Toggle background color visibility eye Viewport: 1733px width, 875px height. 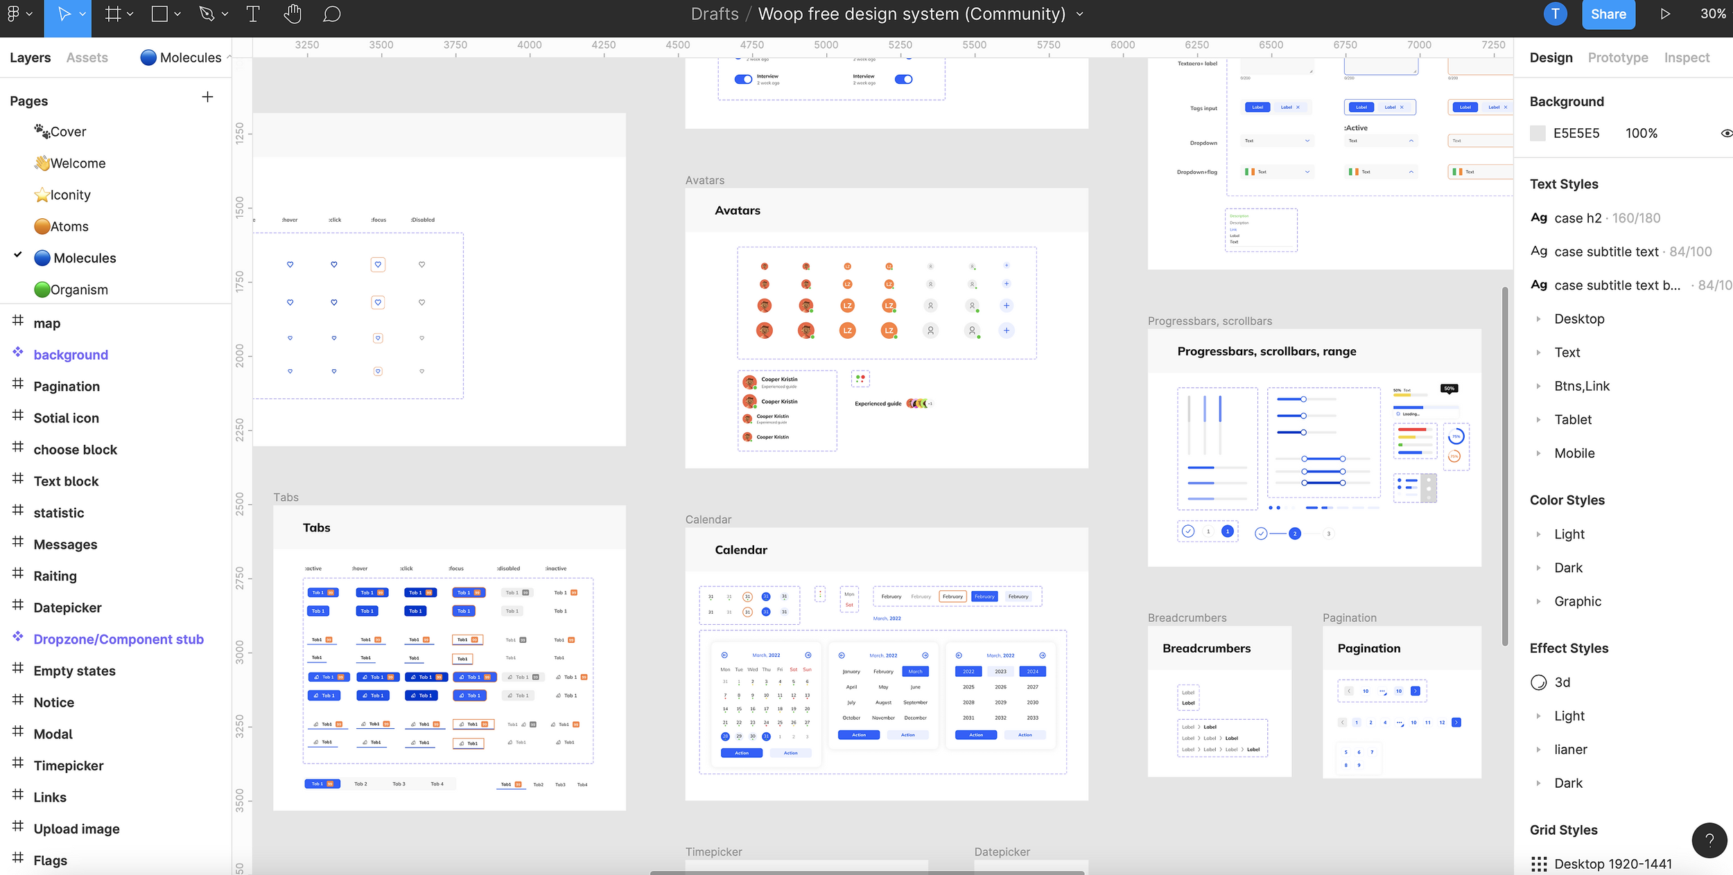coord(1726,133)
